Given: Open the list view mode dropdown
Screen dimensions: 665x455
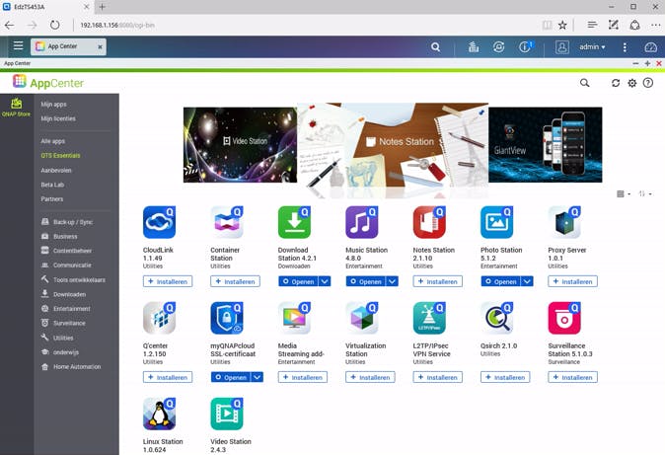Looking at the screenshot, I should pos(623,194).
